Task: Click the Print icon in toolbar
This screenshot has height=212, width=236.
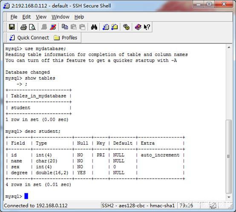Action: (x=23, y=27)
